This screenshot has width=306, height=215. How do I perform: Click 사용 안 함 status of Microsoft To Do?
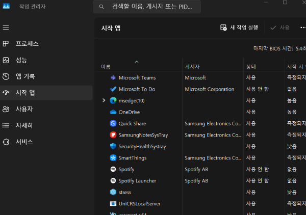(257, 89)
